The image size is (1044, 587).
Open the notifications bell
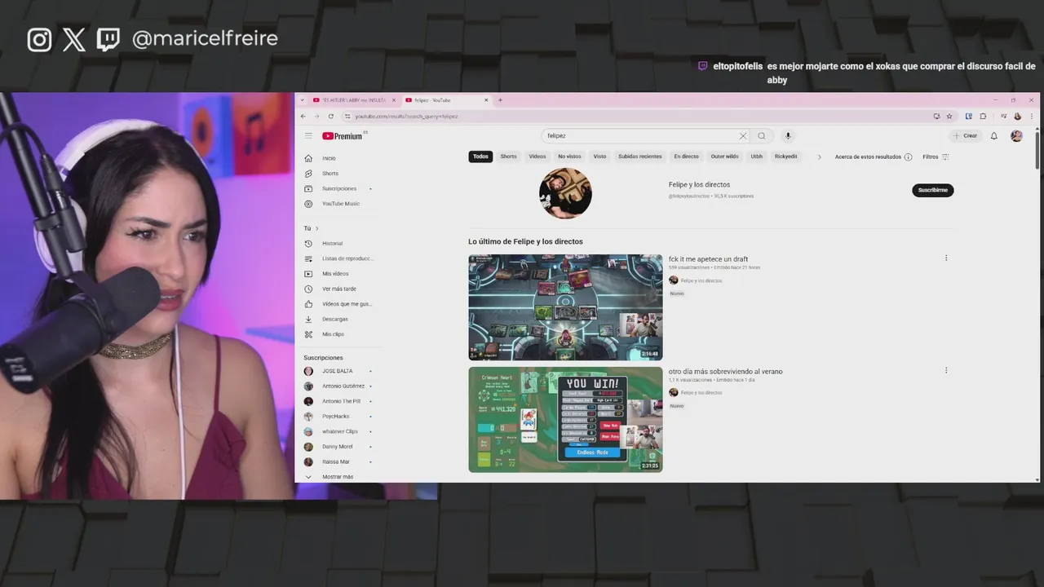994,136
